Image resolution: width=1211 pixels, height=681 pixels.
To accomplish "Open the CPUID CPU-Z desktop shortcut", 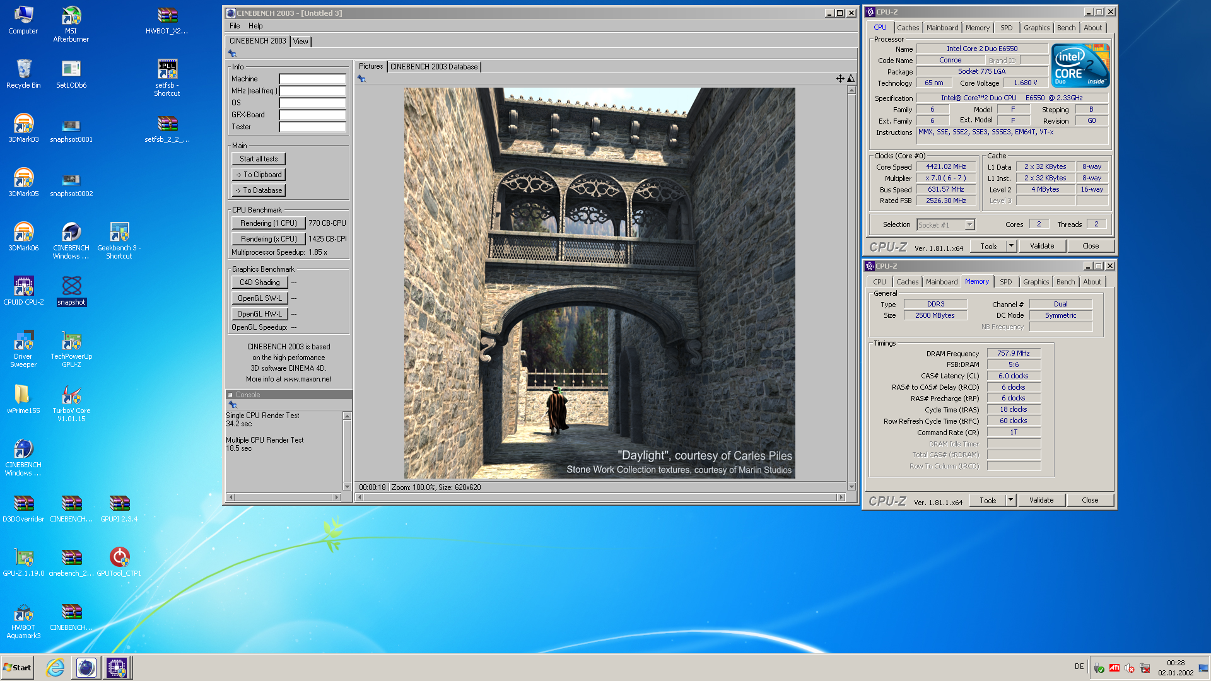I will pyautogui.click(x=23, y=291).
